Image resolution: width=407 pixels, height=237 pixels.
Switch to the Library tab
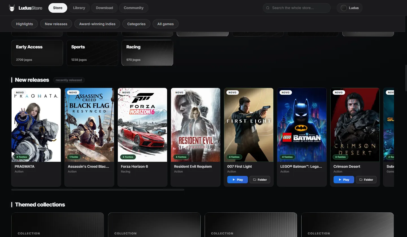point(79,8)
